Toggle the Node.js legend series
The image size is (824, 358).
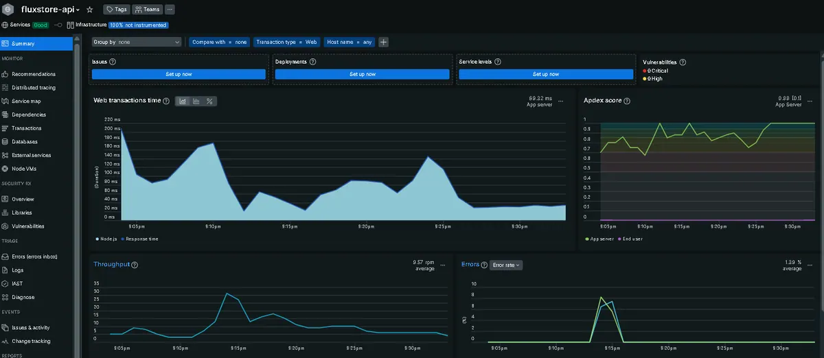click(x=106, y=239)
